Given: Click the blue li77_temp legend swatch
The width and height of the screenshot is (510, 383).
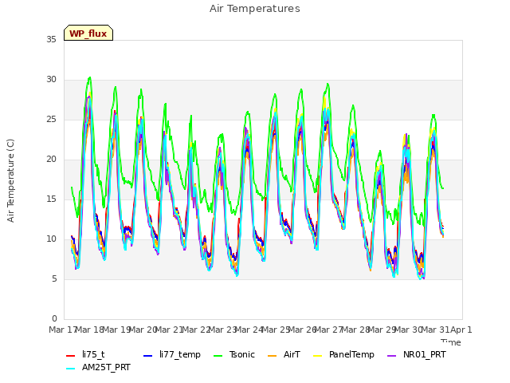Looking at the screenshot, I should click(148, 356).
